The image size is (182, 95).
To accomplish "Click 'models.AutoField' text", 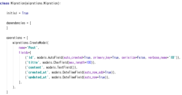I will coord(50,58).
